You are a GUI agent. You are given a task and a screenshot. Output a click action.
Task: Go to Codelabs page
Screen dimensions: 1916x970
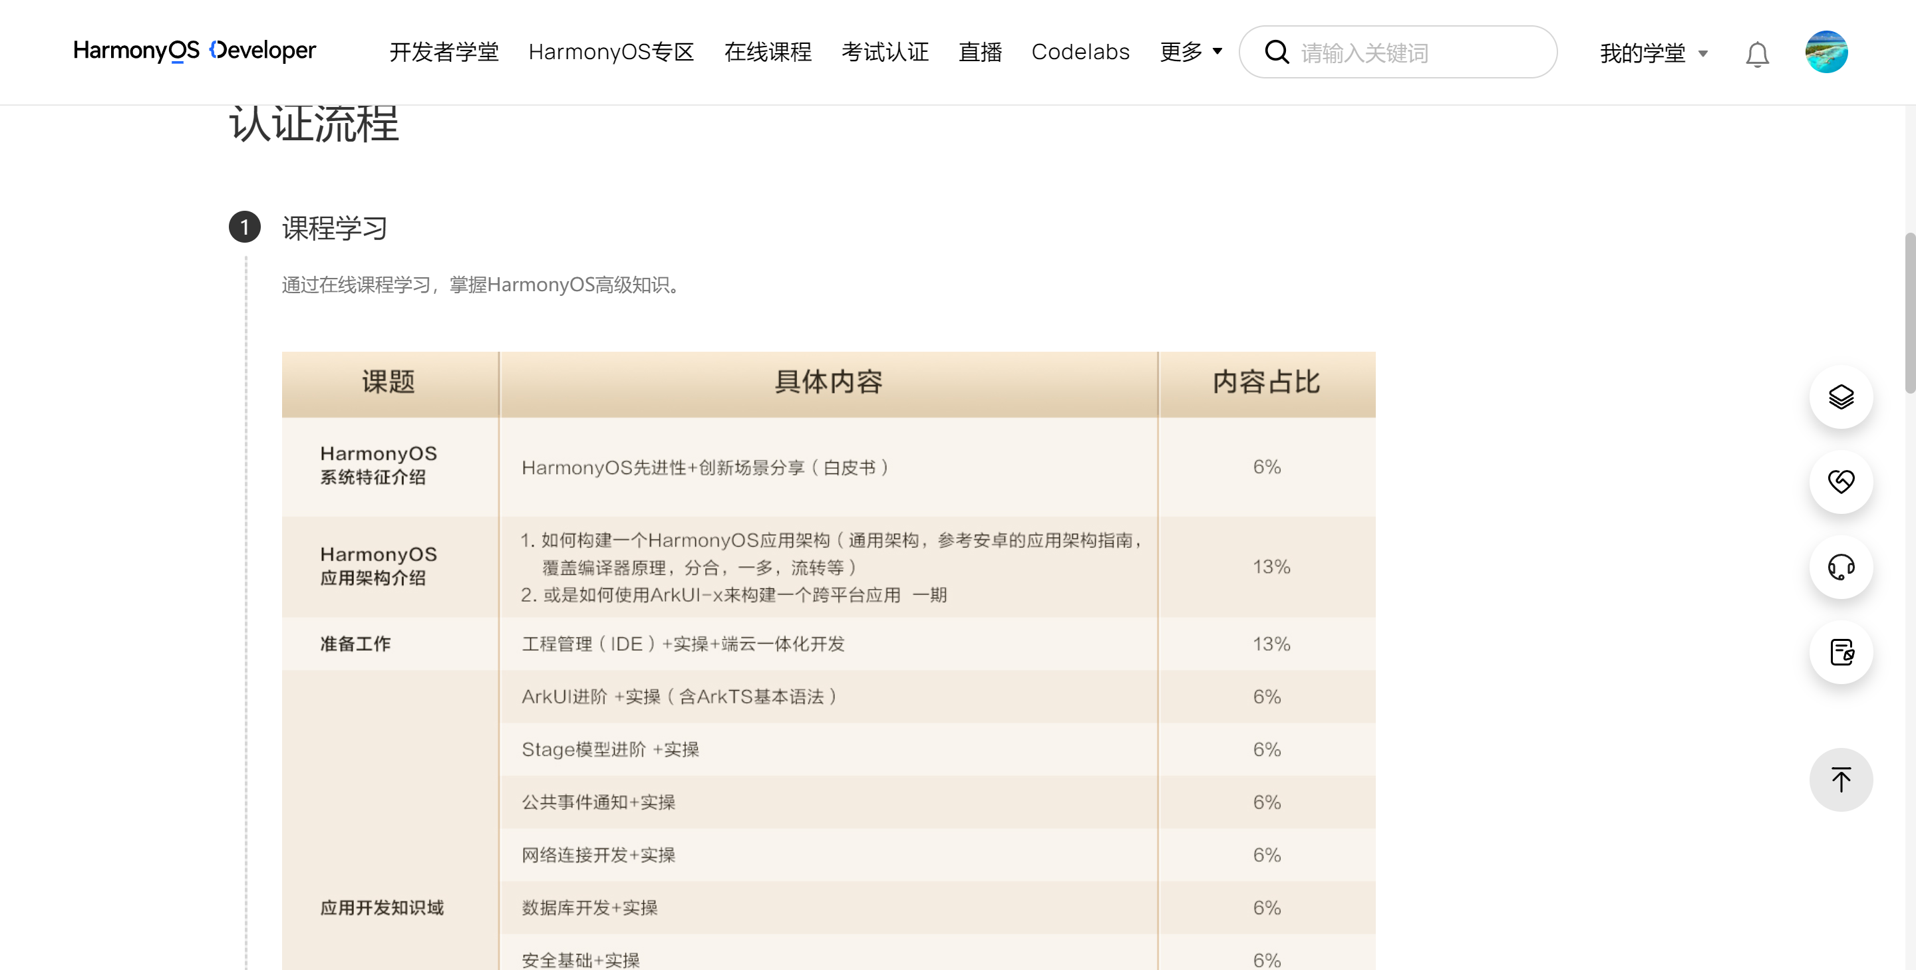(1080, 52)
